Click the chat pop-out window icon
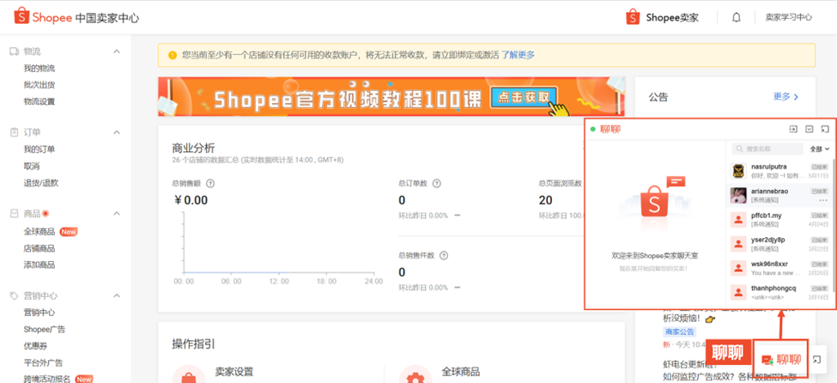Viewport: 837px width, 383px height. (824, 130)
